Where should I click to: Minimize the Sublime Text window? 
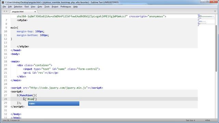point(203,2)
